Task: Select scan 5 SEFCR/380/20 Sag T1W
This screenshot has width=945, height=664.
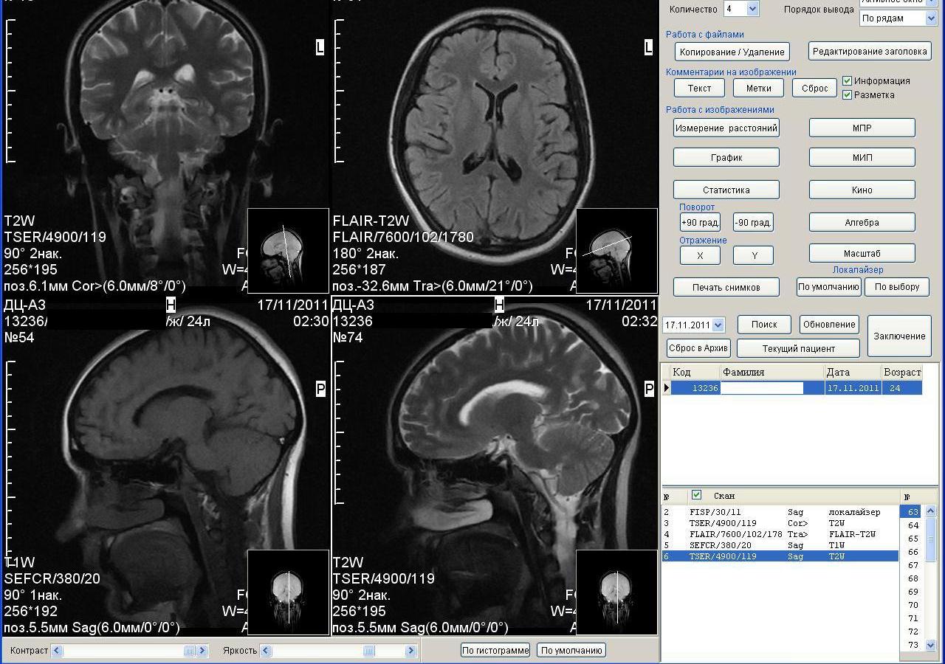Action: pos(780,545)
